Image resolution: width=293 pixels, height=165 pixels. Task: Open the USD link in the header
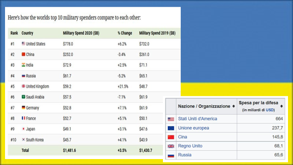click(270, 110)
